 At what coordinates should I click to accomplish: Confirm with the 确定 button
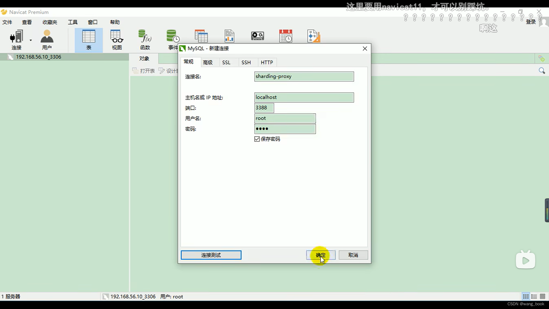point(321,255)
